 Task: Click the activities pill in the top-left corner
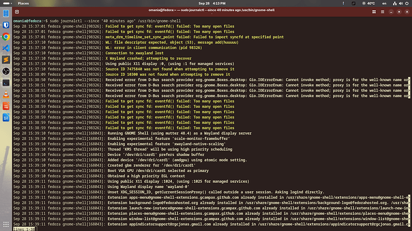(7, 4)
